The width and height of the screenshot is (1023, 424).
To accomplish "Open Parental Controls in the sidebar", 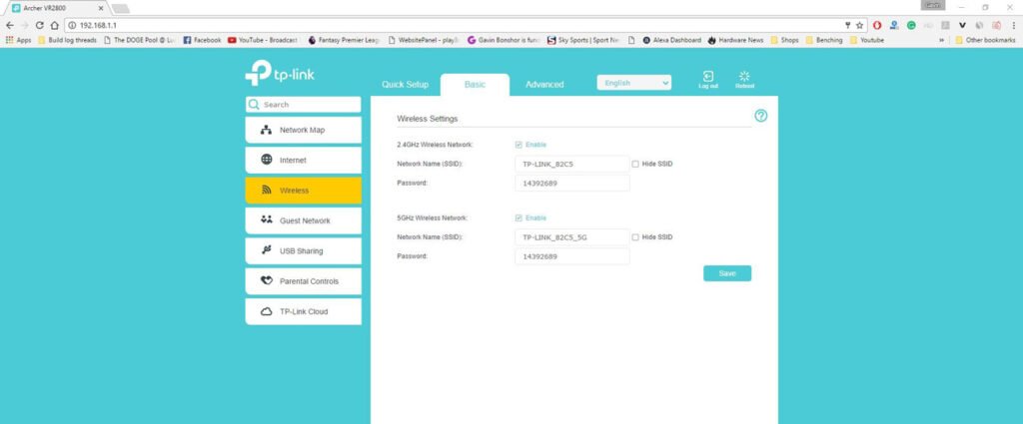I will coord(303,281).
